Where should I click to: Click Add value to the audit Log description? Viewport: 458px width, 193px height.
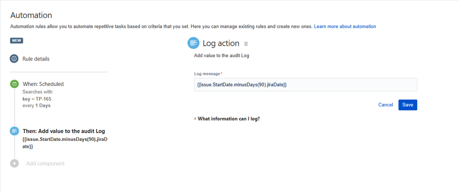(221, 56)
